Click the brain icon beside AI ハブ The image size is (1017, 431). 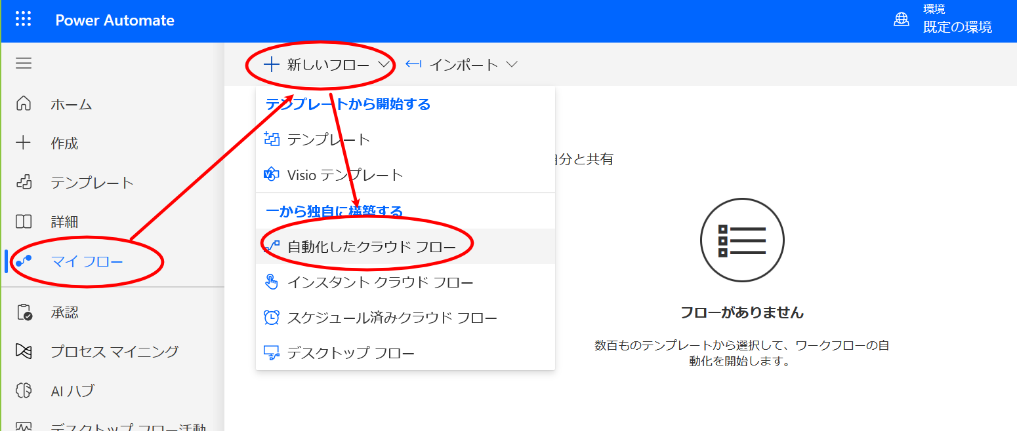pos(24,391)
